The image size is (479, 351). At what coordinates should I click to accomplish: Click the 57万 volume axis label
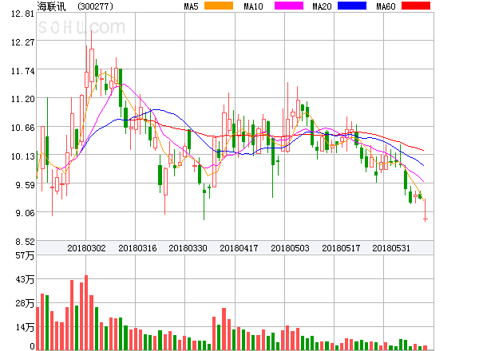tap(25, 255)
